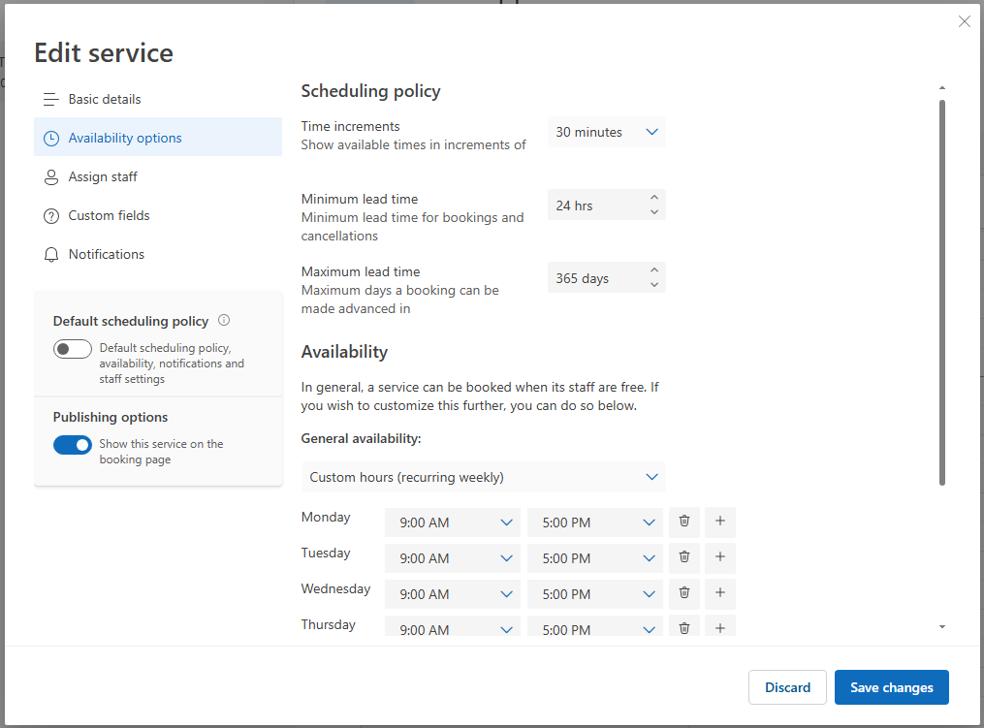Viewport: 984px width, 728px height.
Task: Expand the Custom hours (recurring weekly) dropdown
Action: pyautogui.click(x=483, y=477)
